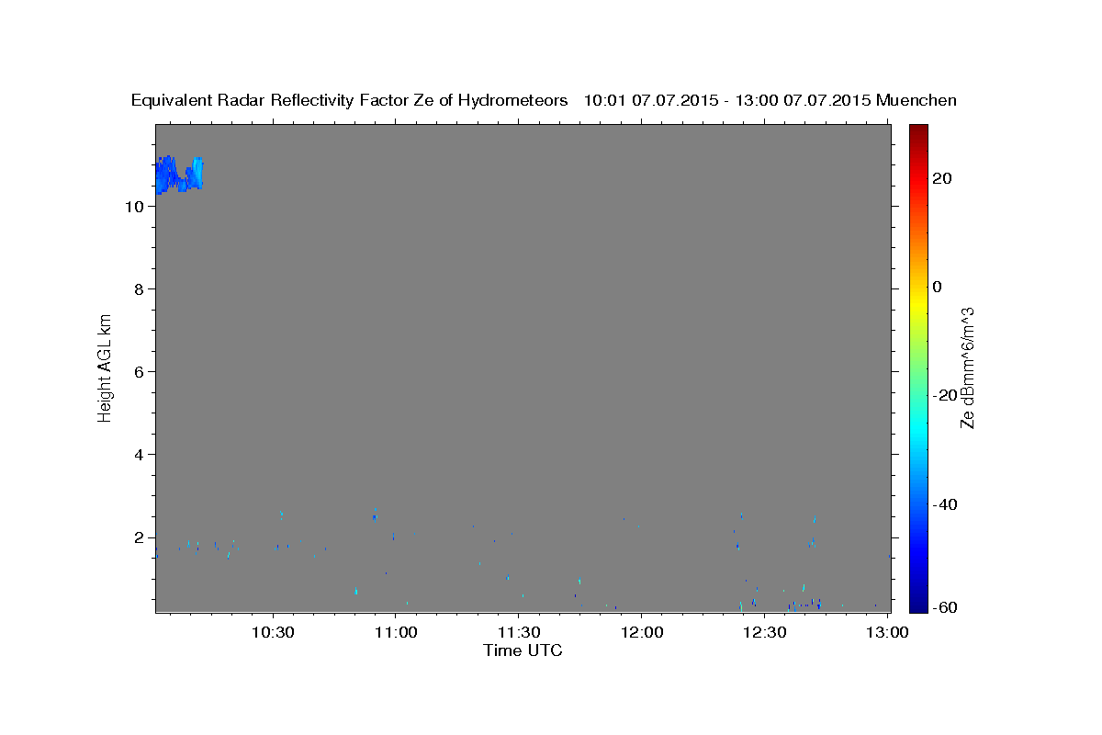Click the plot title 'Equivalent Radar Reflectivity Factor Ze of Hydrometeors'
Screen dimensions: 1102x735
[350, 100]
